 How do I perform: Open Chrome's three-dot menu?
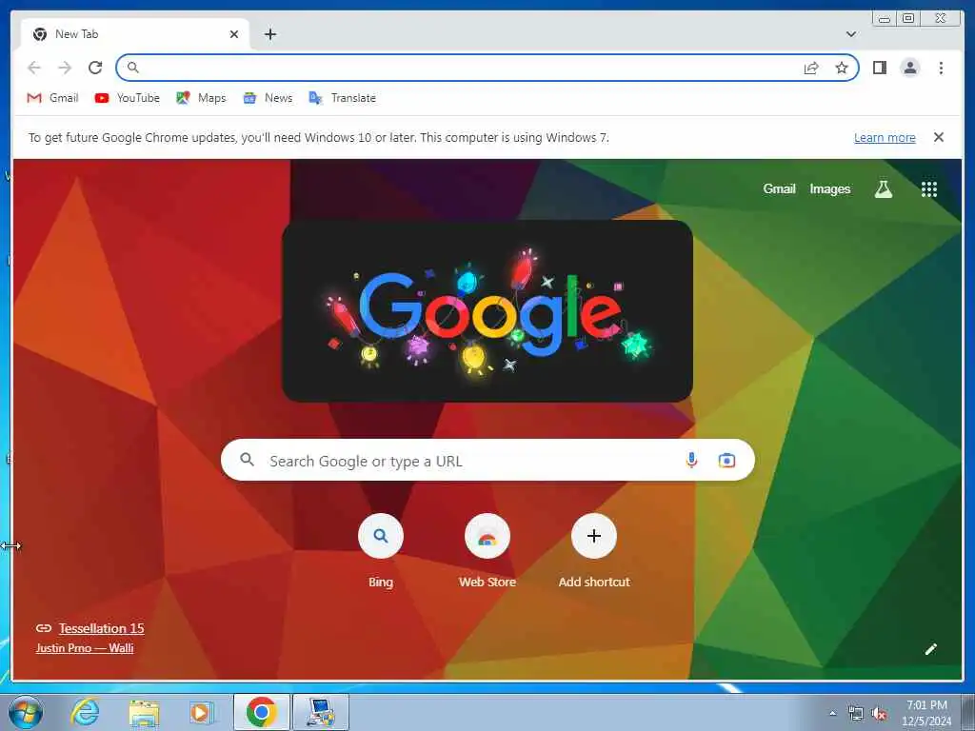point(941,68)
